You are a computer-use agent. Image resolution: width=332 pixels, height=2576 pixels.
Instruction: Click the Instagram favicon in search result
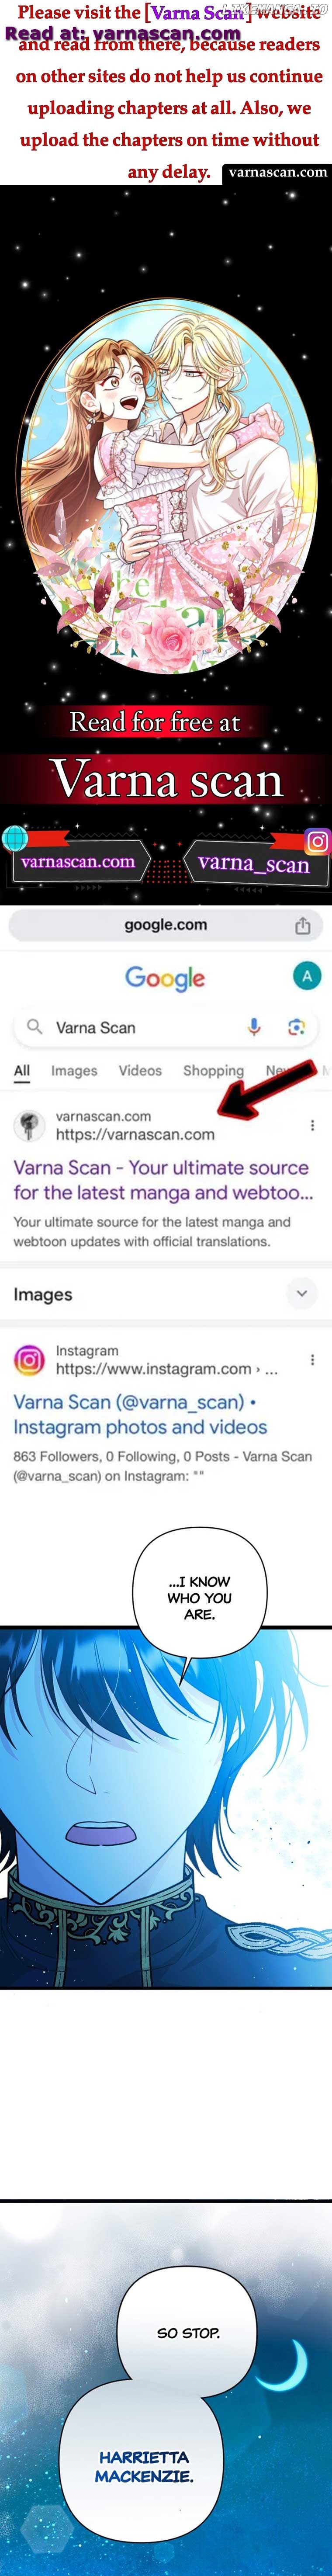[x=29, y=1360]
